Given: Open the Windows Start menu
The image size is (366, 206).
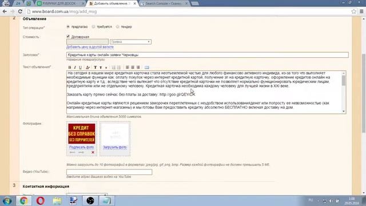Looking at the screenshot, I should tap(7, 201).
